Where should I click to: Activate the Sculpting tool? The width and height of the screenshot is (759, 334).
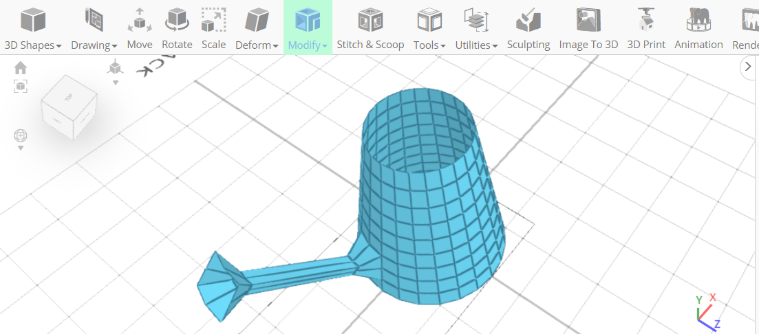click(528, 27)
